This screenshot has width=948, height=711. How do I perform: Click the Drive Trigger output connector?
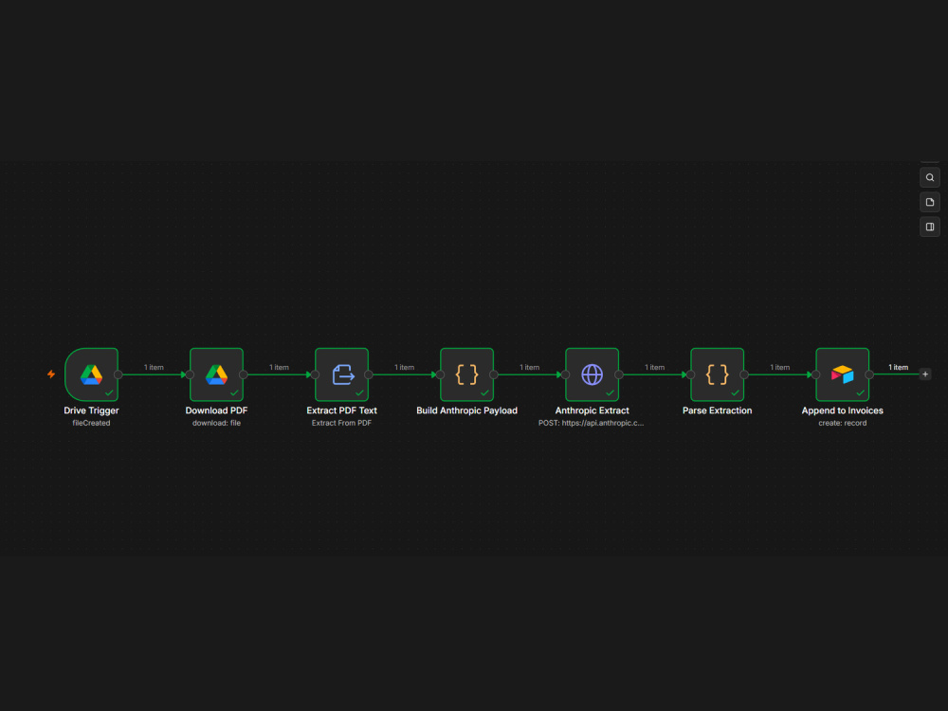pos(118,374)
